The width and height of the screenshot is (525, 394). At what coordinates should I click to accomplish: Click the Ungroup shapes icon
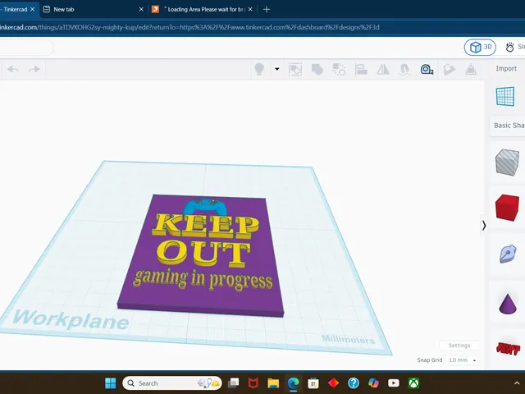(339, 69)
